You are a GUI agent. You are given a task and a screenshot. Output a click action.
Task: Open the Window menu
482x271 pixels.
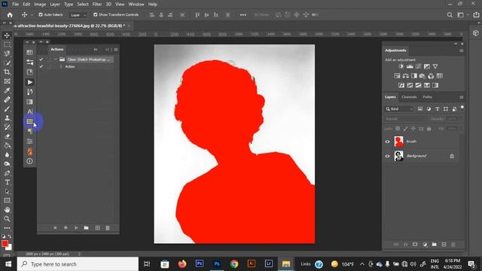point(136,5)
